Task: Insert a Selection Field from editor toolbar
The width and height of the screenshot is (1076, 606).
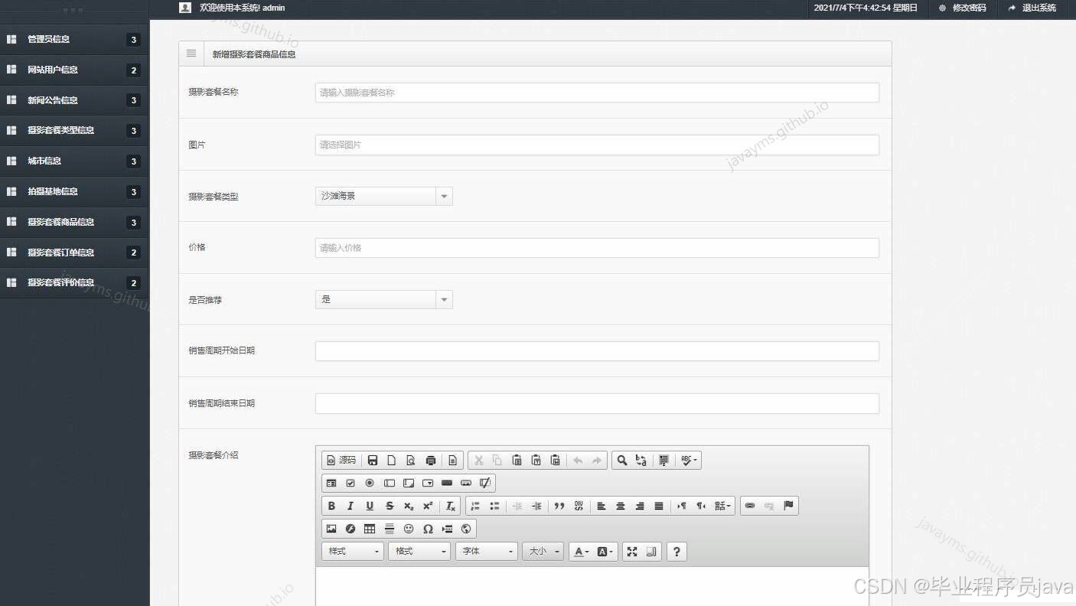Action: 428,483
